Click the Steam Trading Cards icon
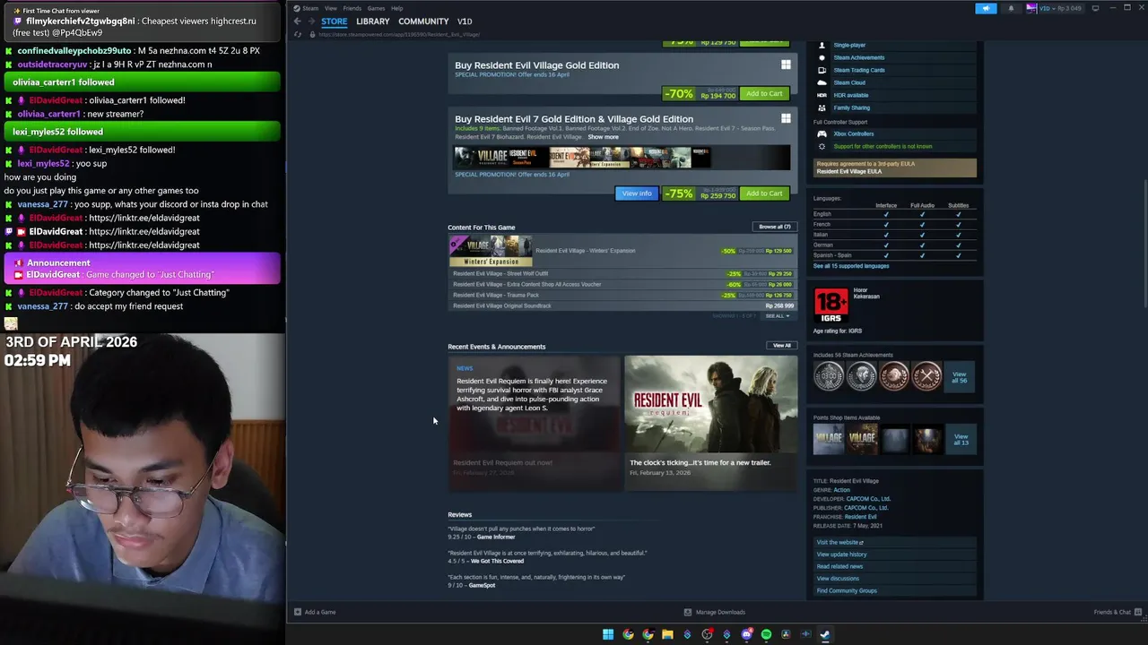 pyautogui.click(x=822, y=70)
